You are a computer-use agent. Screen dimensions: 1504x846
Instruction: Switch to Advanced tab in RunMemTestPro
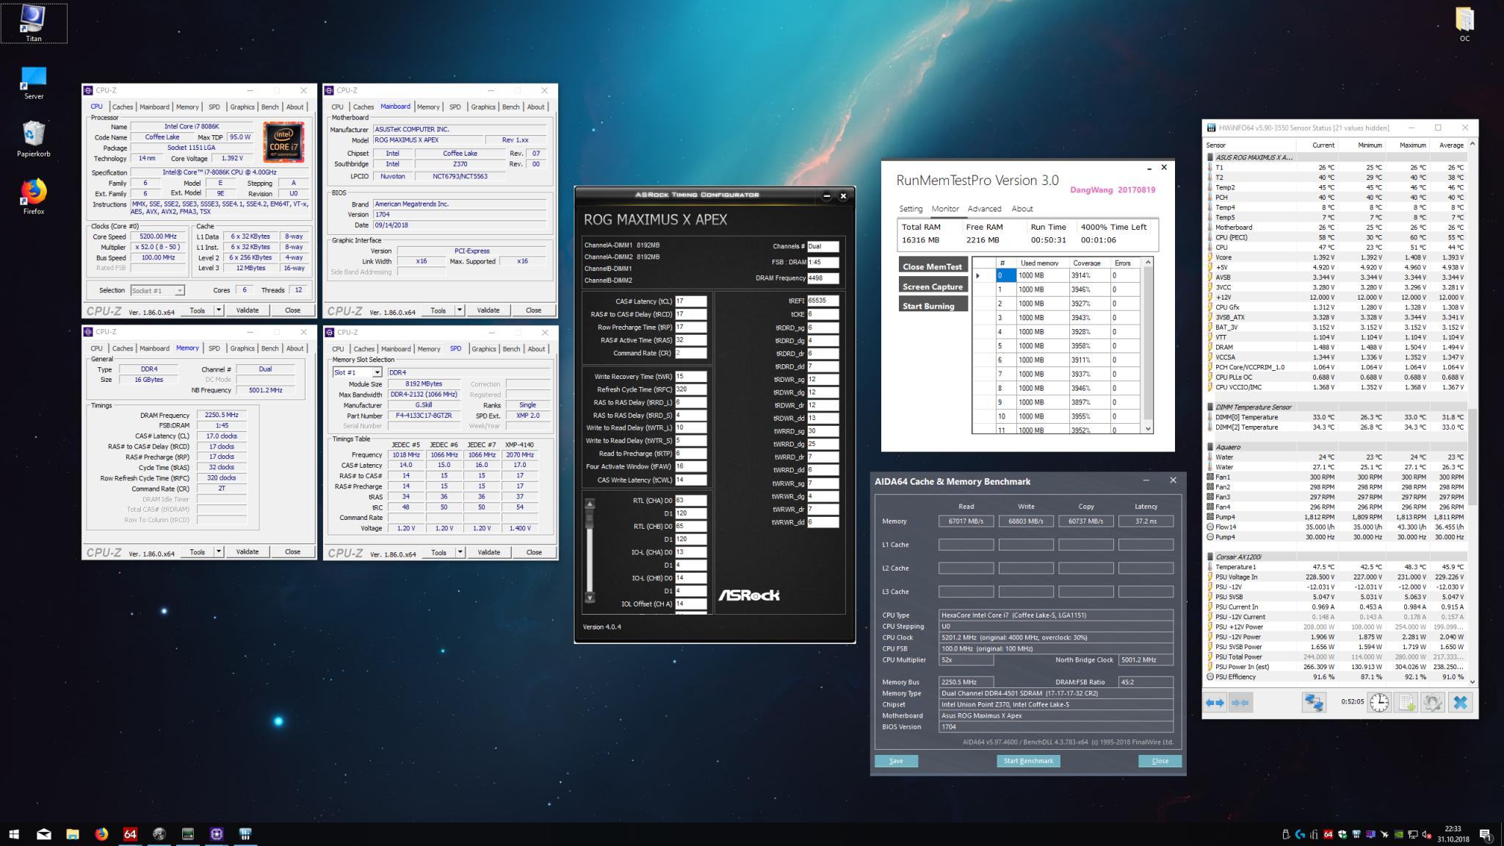pyautogui.click(x=984, y=209)
